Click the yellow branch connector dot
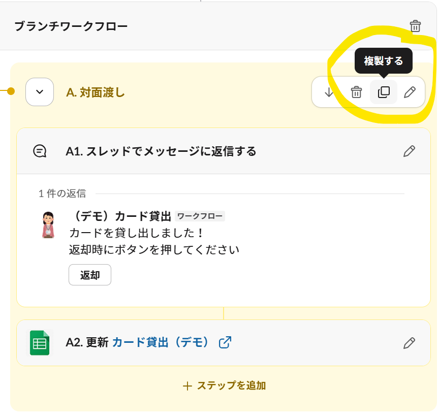Image resolution: width=438 pixels, height=418 pixels. (11, 91)
